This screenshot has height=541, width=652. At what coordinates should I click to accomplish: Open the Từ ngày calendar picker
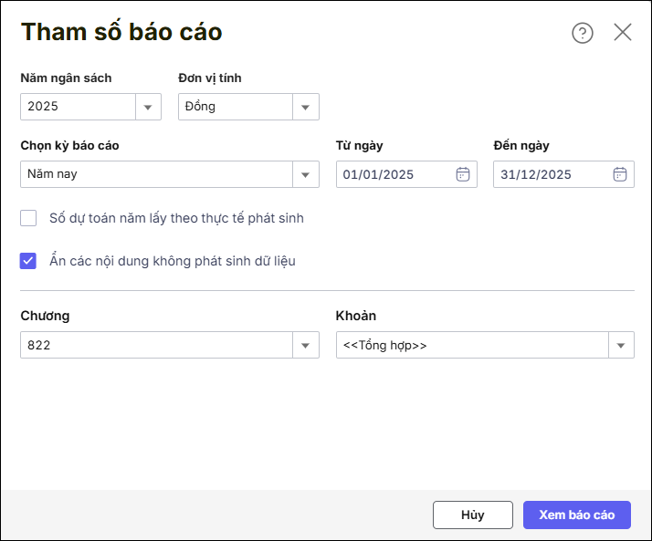click(x=463, y=174)
